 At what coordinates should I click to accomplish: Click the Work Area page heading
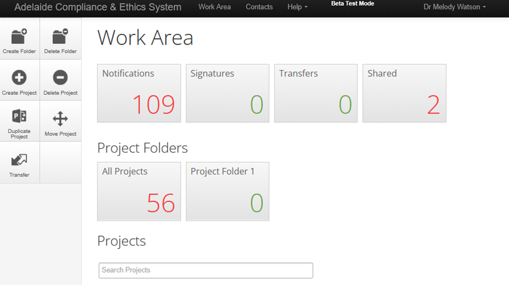[145, 38]
